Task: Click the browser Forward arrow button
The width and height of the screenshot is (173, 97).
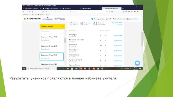Action: point(27,12)
